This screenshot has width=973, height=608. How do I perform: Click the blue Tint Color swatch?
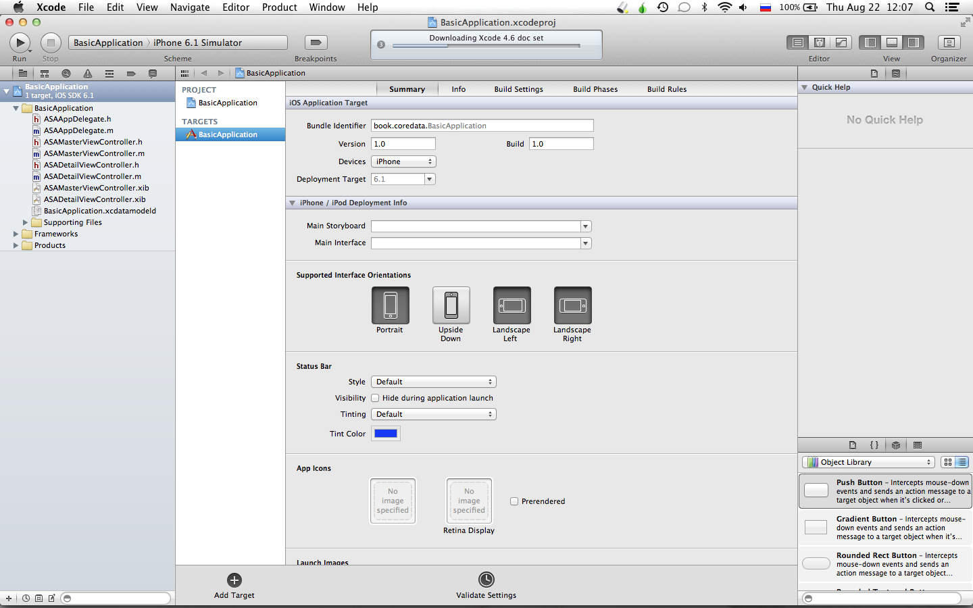[x=386, y=434]
